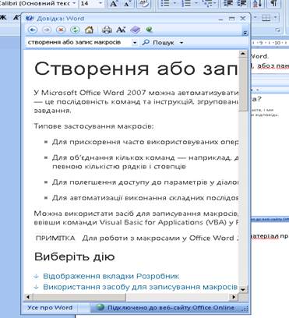The image size is (289, 318).
Task: Open borders dropdown in Word ribbon
Action: [x=276, y=18]
